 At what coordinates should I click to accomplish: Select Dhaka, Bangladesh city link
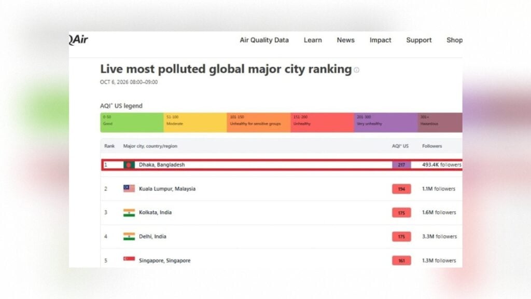[162, 165]
